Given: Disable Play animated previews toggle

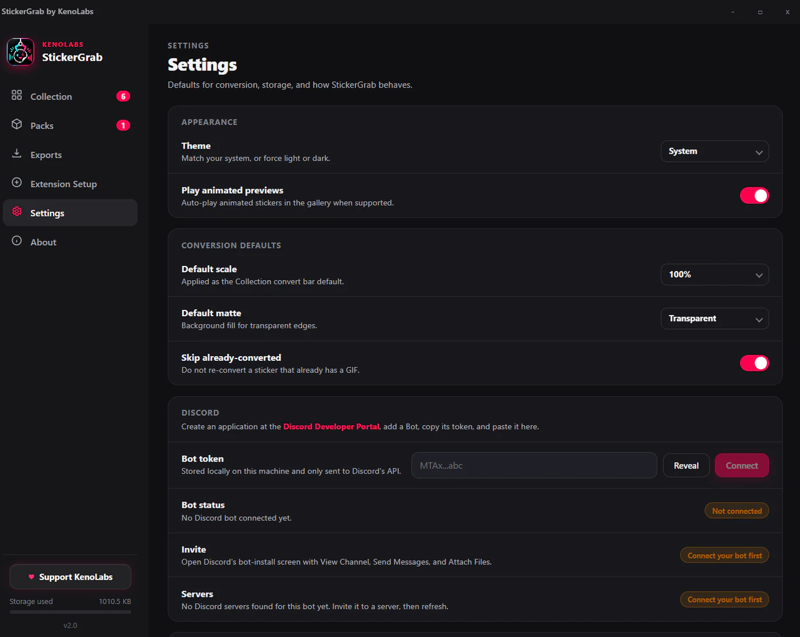Looking at the screenshot, I should pyautogui.click(x=754, y=196).
